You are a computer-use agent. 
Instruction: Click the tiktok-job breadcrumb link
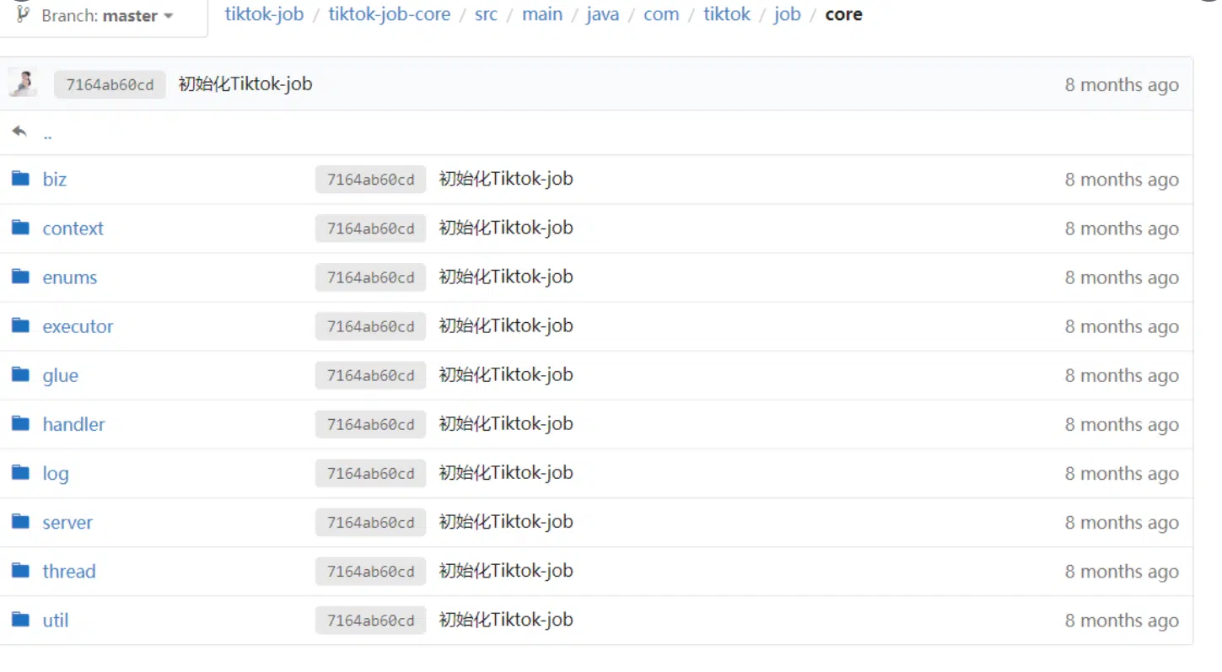click(x=264, y=14)
